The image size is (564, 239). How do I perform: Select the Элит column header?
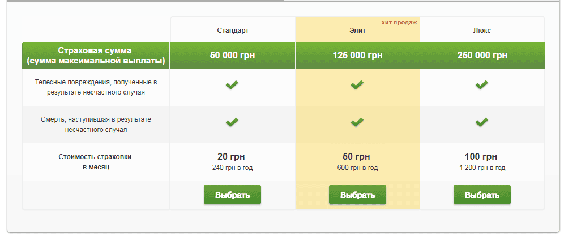point(357,31)
